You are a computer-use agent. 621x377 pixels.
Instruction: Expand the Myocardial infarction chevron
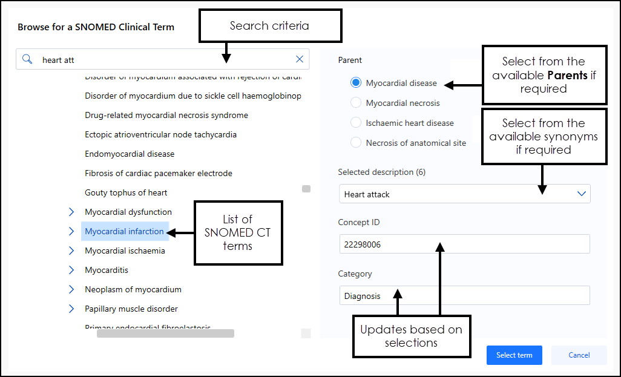[x=71, y=231]
